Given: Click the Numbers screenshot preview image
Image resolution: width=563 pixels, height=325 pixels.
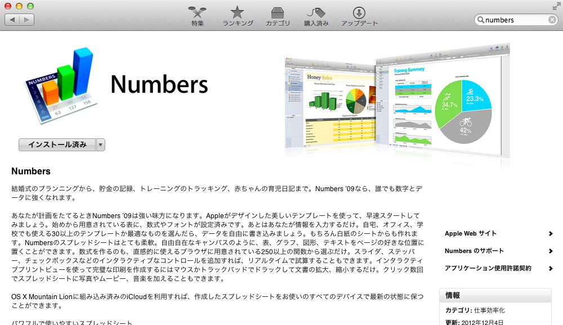Looking at the screenshot, I should click(397, 101).
